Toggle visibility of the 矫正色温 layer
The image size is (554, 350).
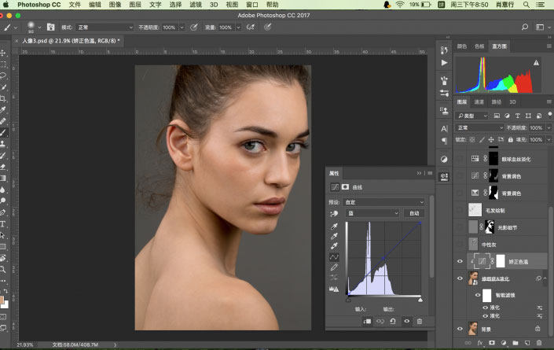coord(460,261)
